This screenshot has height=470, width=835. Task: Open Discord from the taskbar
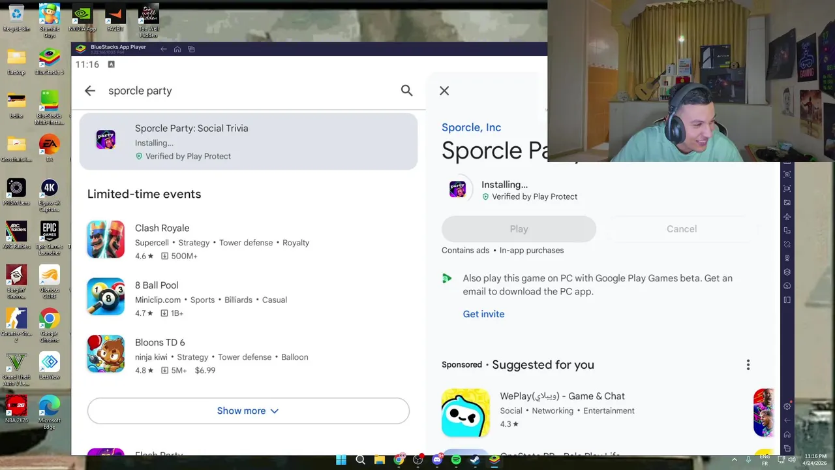(x=436, y=460)
